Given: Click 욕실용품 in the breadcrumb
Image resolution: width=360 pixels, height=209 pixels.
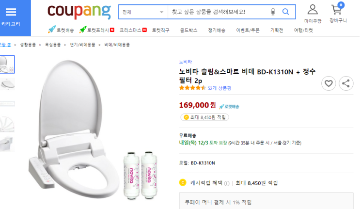Looking at the screenshot, I should pyautogui.click(x=53, y=45).
